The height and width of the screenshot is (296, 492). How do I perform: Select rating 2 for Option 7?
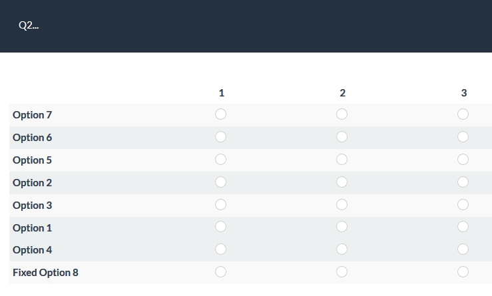coord(342,114)
